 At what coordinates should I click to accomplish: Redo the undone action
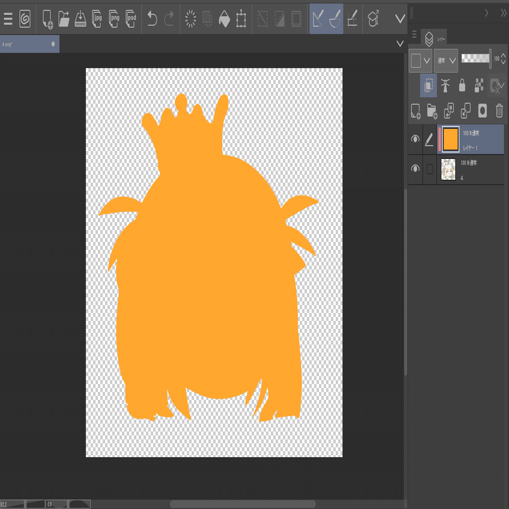coord(169,18)
